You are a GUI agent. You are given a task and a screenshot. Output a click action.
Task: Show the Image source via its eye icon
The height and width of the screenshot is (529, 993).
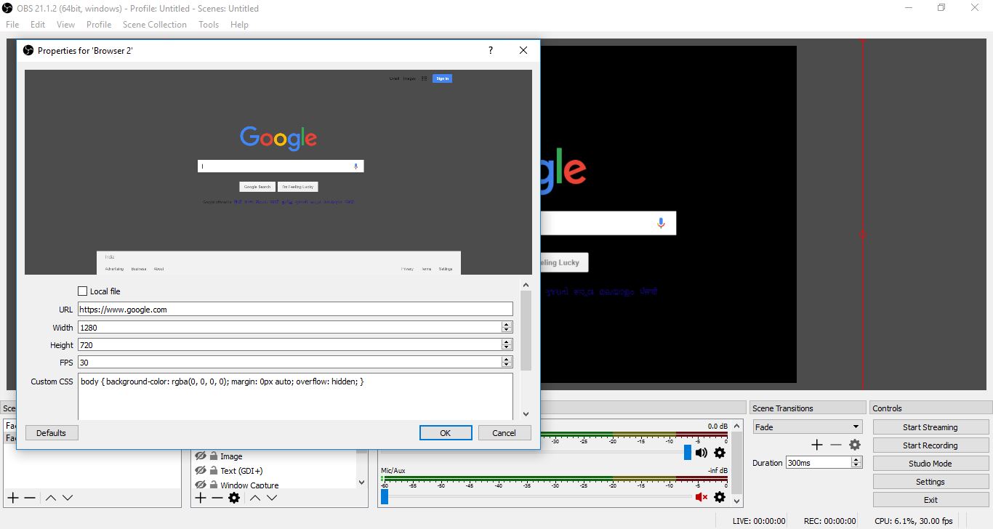click(x=201, y=456)
